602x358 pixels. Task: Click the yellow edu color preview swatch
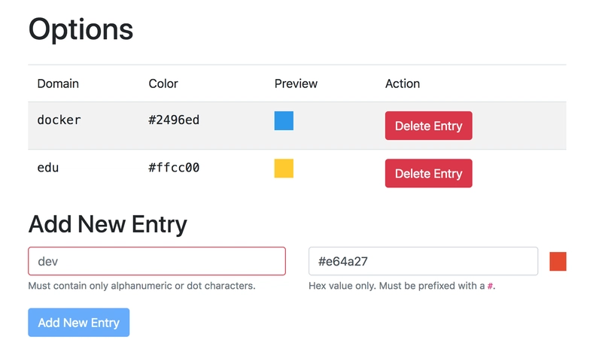[284, 168]
